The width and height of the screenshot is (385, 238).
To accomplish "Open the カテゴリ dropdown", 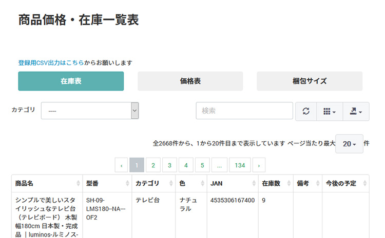I will click(x=90, y=111).
